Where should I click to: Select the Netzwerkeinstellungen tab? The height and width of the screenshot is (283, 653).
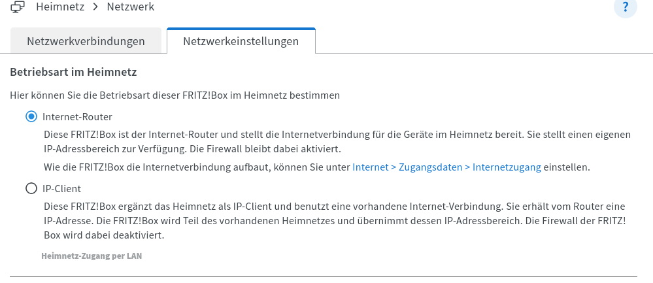click(x=241, y=41)
